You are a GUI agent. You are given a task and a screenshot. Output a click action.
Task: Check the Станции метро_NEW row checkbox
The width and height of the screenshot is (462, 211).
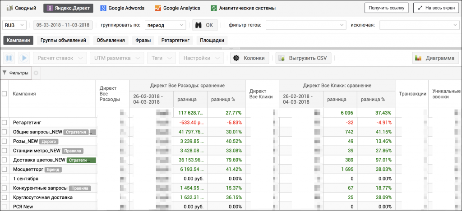(5, 151)
